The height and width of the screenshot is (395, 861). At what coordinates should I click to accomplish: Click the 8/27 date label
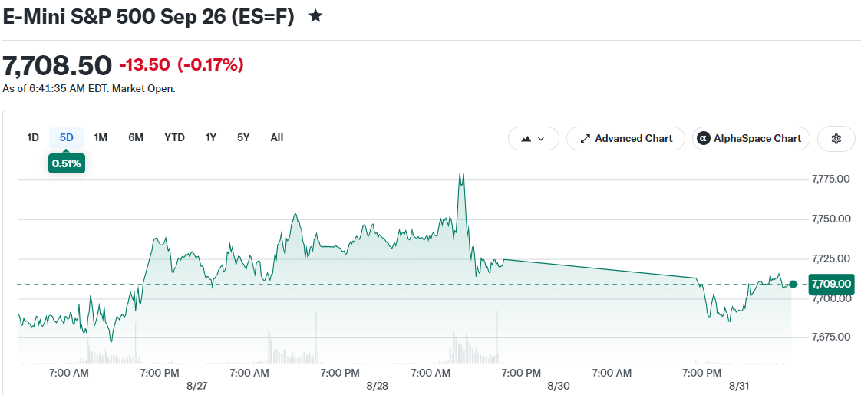pyautogui.click(x=197, y=386)
